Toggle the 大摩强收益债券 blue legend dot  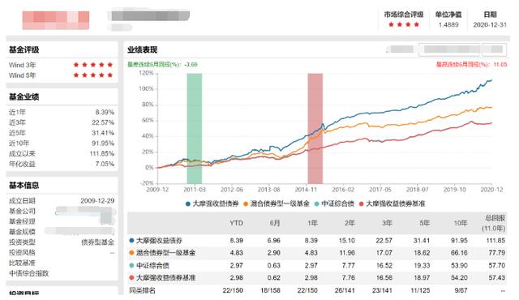[188, 204]
